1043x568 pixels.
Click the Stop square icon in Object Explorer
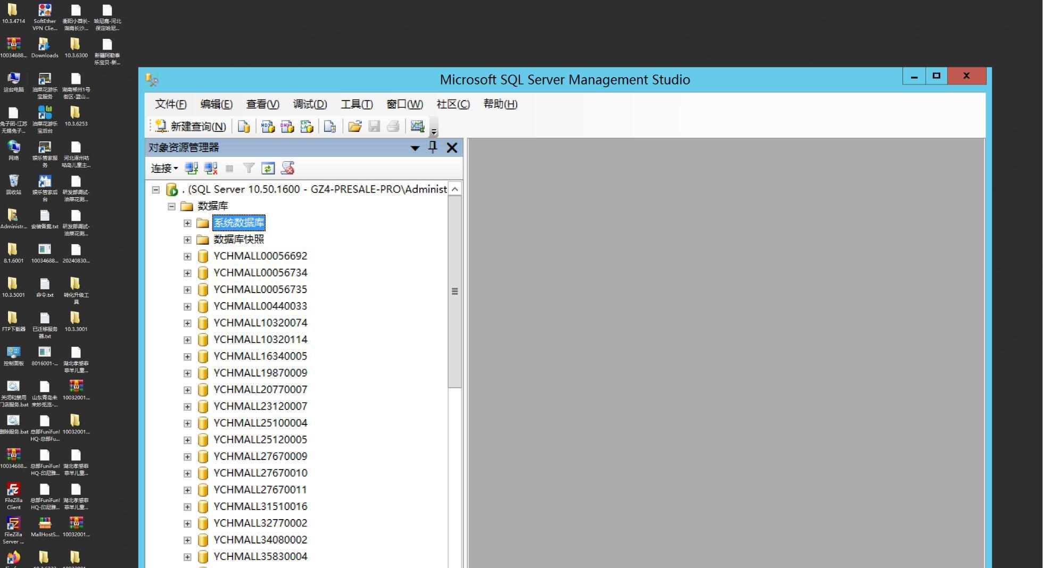tap(229, 169)
